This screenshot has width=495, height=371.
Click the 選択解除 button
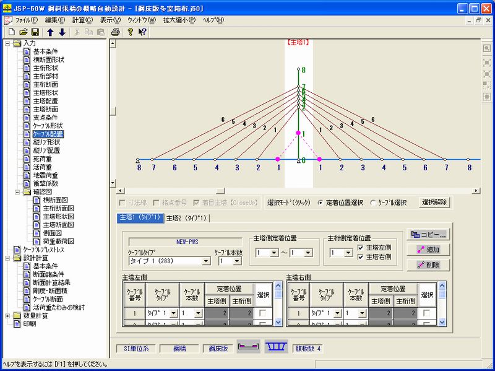[435, 202]
